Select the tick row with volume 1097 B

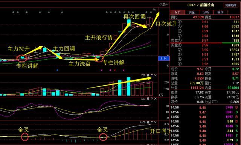tap(204, 117)
